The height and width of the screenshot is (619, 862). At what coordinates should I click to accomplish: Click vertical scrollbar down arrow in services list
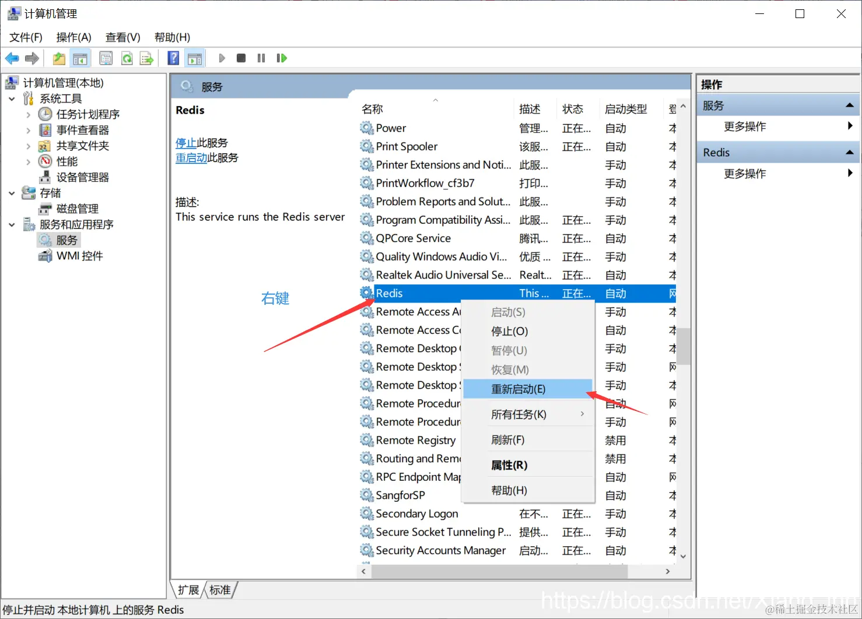[x=684, y=557]
